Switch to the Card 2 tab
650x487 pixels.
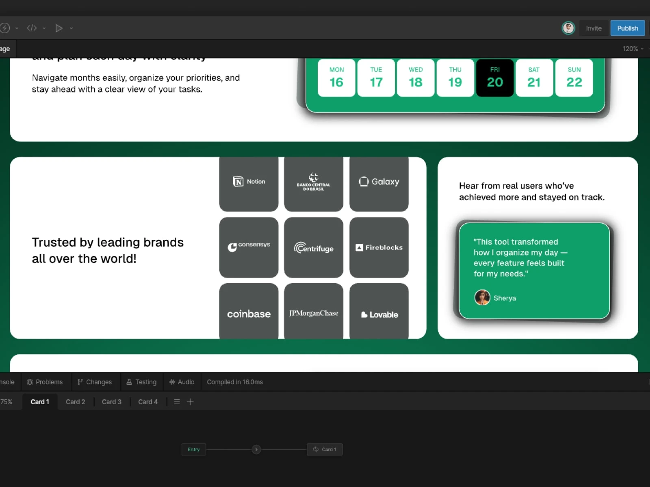76,402
